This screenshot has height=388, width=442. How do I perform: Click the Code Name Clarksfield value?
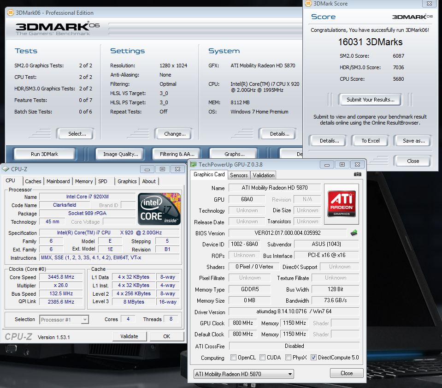(65, 205)
